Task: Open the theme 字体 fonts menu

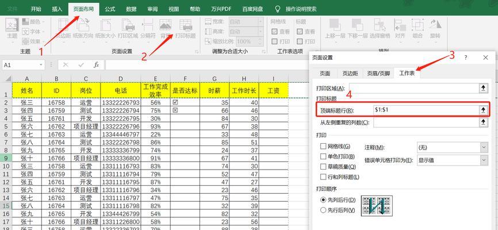Action: coord(33,32)
